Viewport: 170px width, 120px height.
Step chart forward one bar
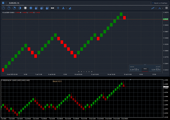click(x=89, y=72)
